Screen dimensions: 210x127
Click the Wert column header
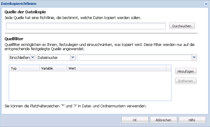click(116, 68)
